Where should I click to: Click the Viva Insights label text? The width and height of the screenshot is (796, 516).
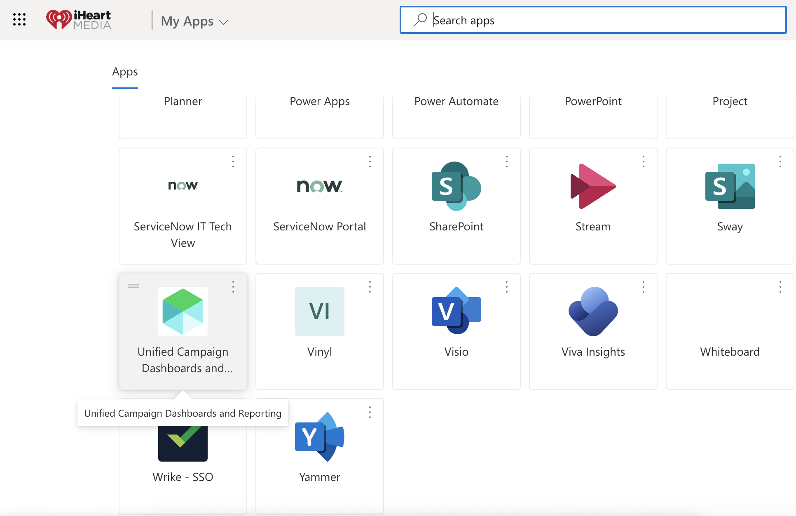click(x=593, y=352)
